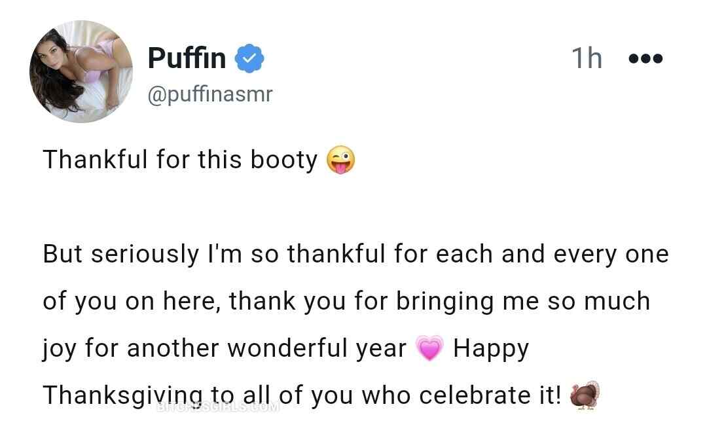Image resolution: width=707 pixels, height=434 pixels.
Task: Click the 'Thankful for this booty' line
Action: tap(180, 160)
